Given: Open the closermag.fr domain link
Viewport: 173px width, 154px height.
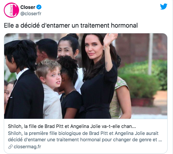Looking at the screenshot, I should [x=27, y=147].
